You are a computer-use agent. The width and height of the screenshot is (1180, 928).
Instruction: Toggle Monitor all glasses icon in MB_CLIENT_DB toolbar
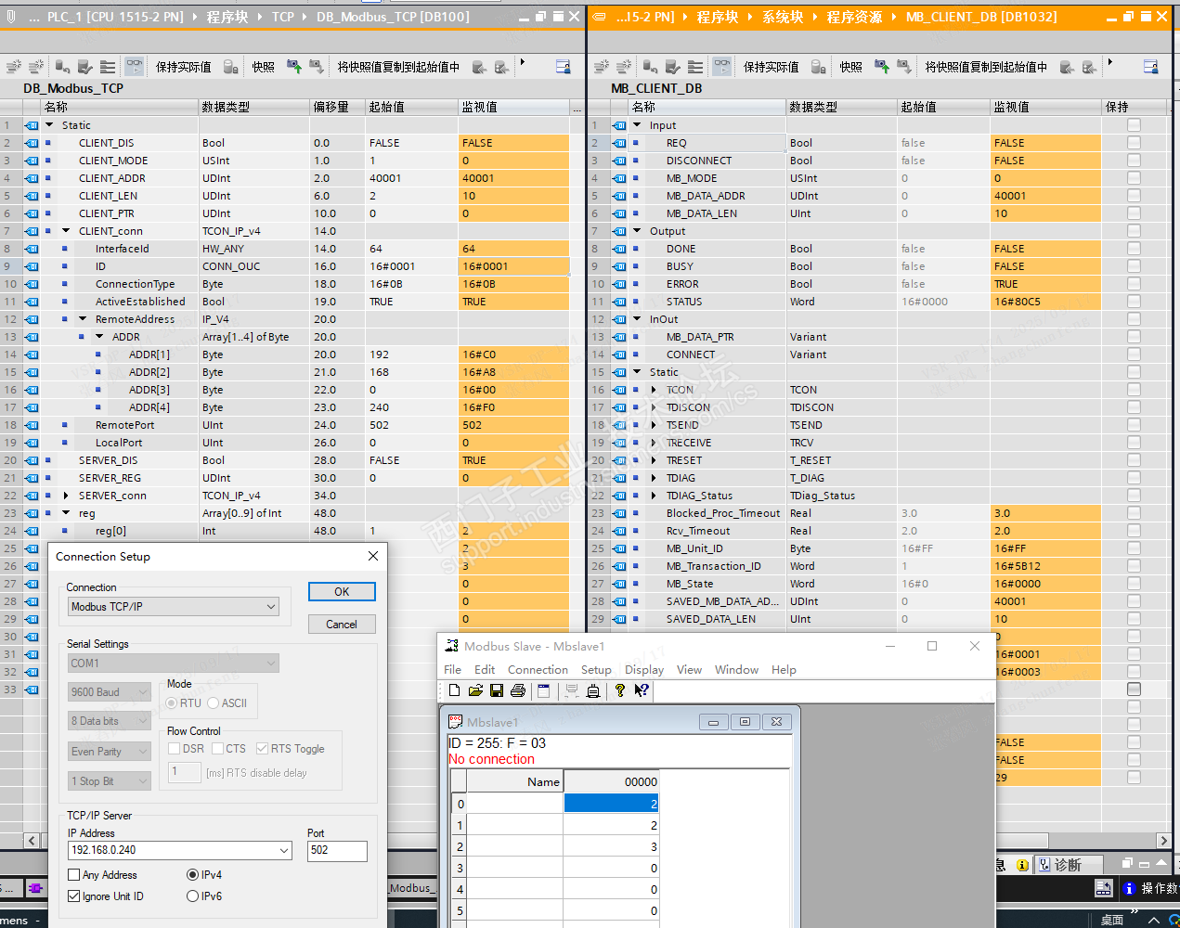[x=722, y=66]
